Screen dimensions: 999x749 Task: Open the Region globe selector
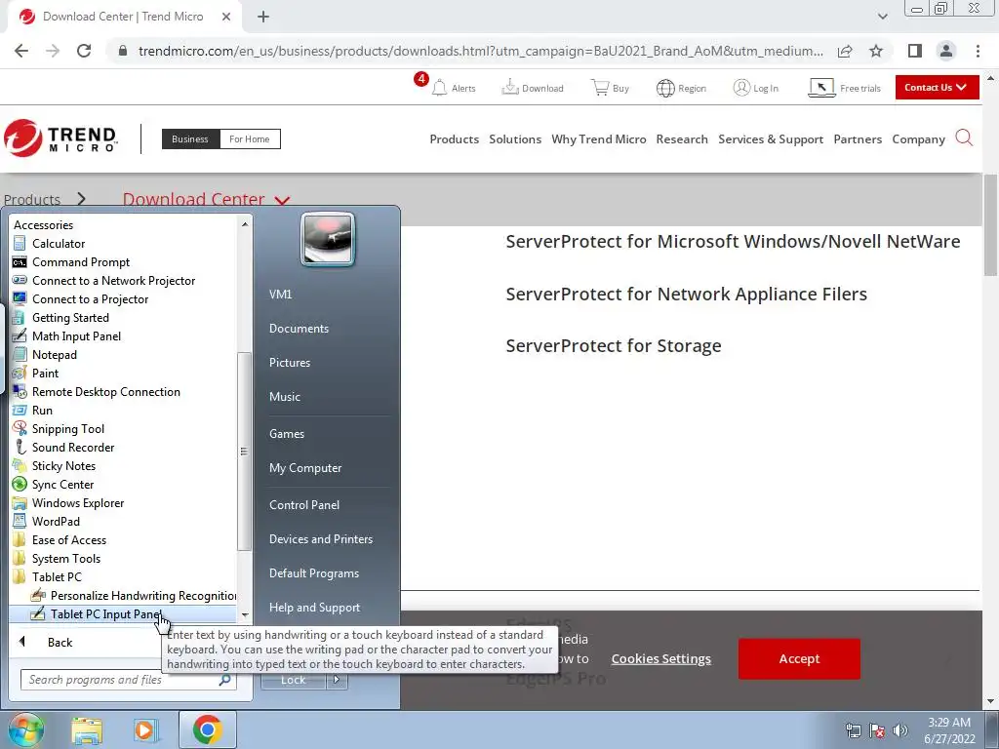tap(665, 88)
